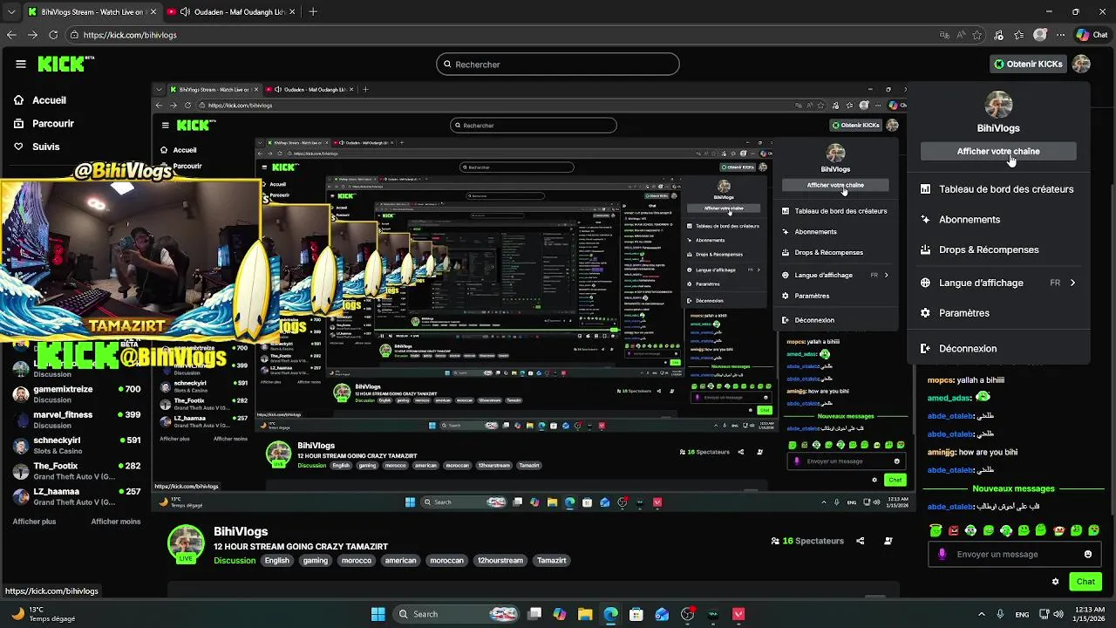Open the Discussion category link under stream title

point(235,561)
